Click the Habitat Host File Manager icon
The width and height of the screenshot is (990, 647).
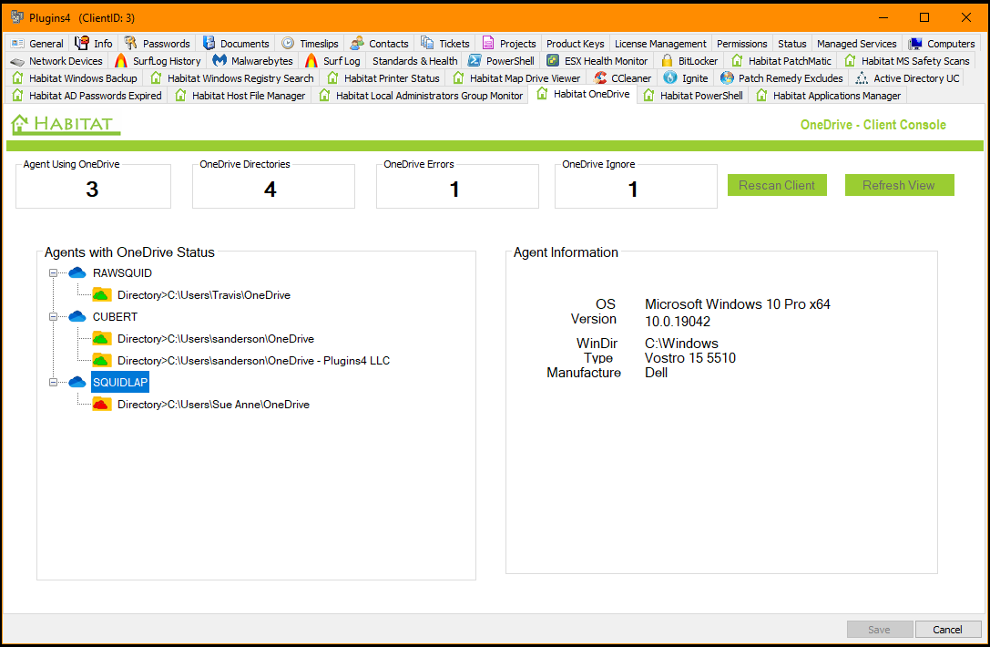click(x=180, y=96)
